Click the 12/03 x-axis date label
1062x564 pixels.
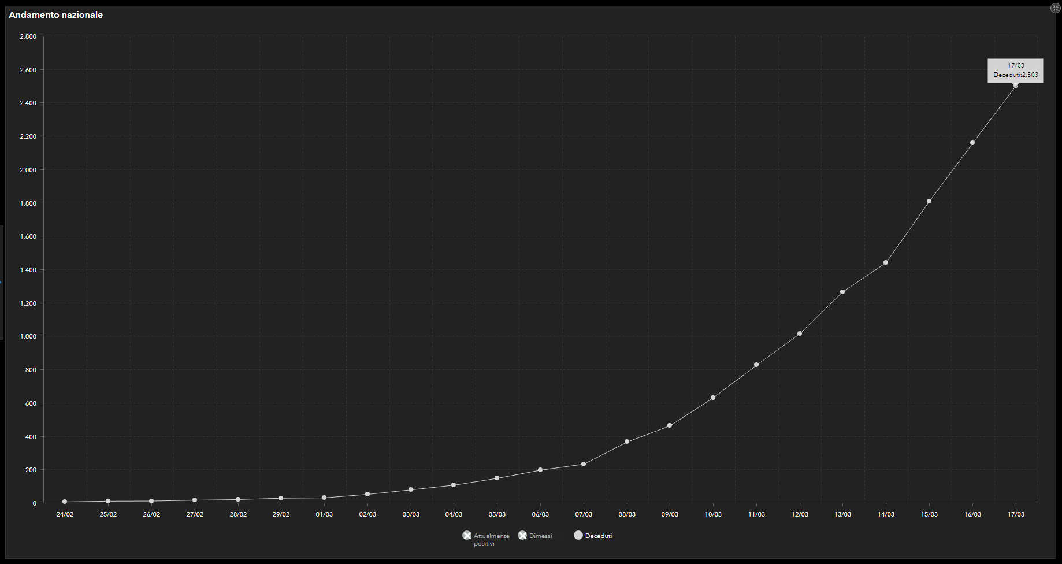pyautogui.click(x=800, y=514)
